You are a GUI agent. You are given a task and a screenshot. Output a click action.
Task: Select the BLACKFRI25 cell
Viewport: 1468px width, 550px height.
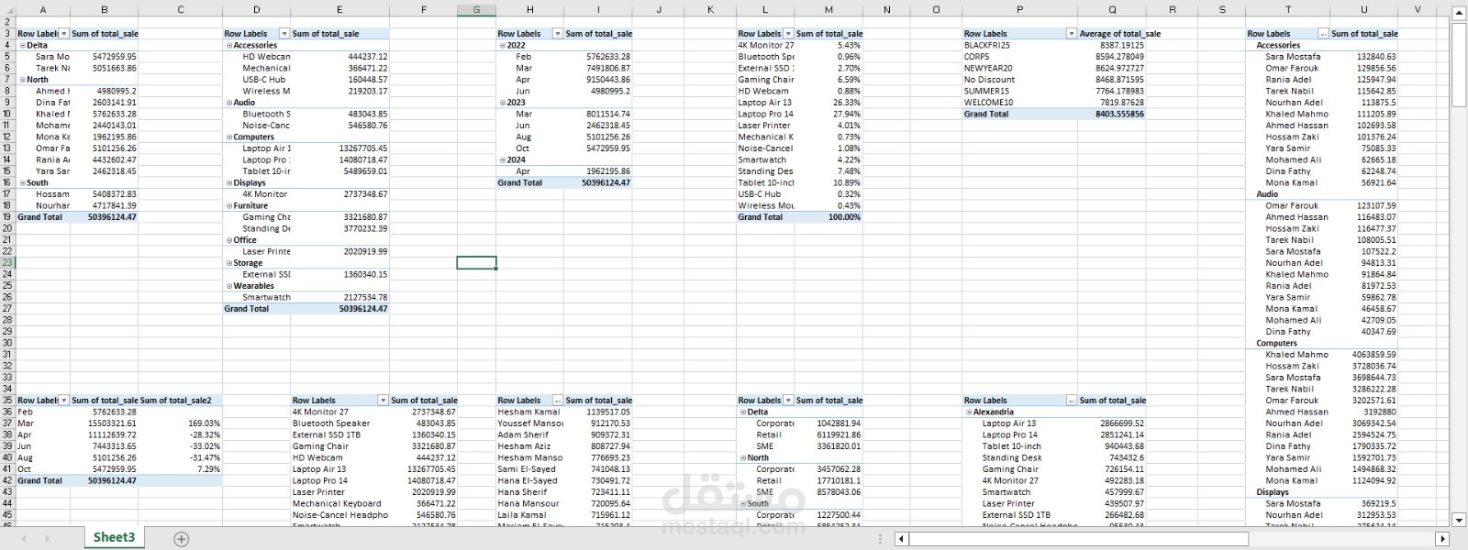point(1020,45)
